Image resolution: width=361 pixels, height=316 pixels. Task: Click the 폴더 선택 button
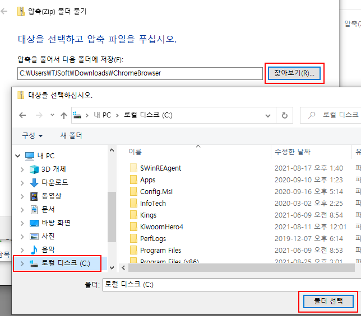[328, 301]
